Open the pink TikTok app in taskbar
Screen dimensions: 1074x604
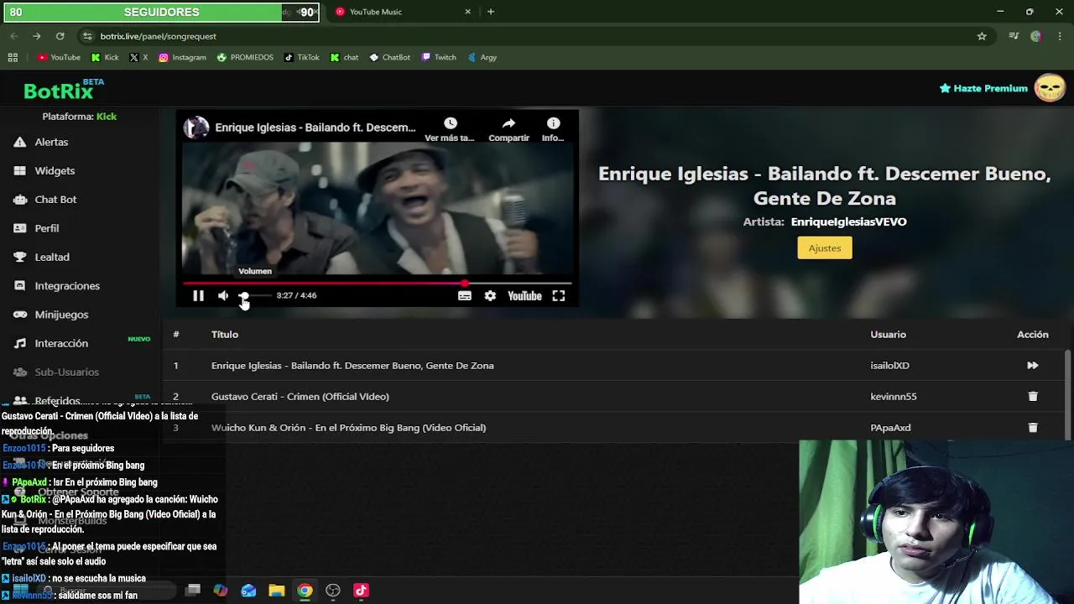[361, 591]
